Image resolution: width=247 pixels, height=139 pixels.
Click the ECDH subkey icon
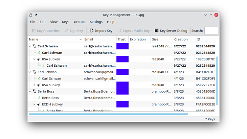pos(39,104)
